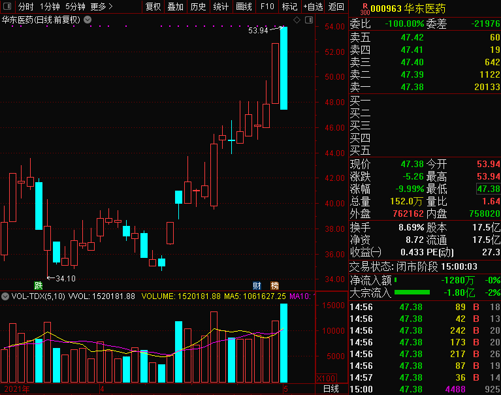
Task: Toggle 叠加 overlay comparison
Action: coord(175,7)
